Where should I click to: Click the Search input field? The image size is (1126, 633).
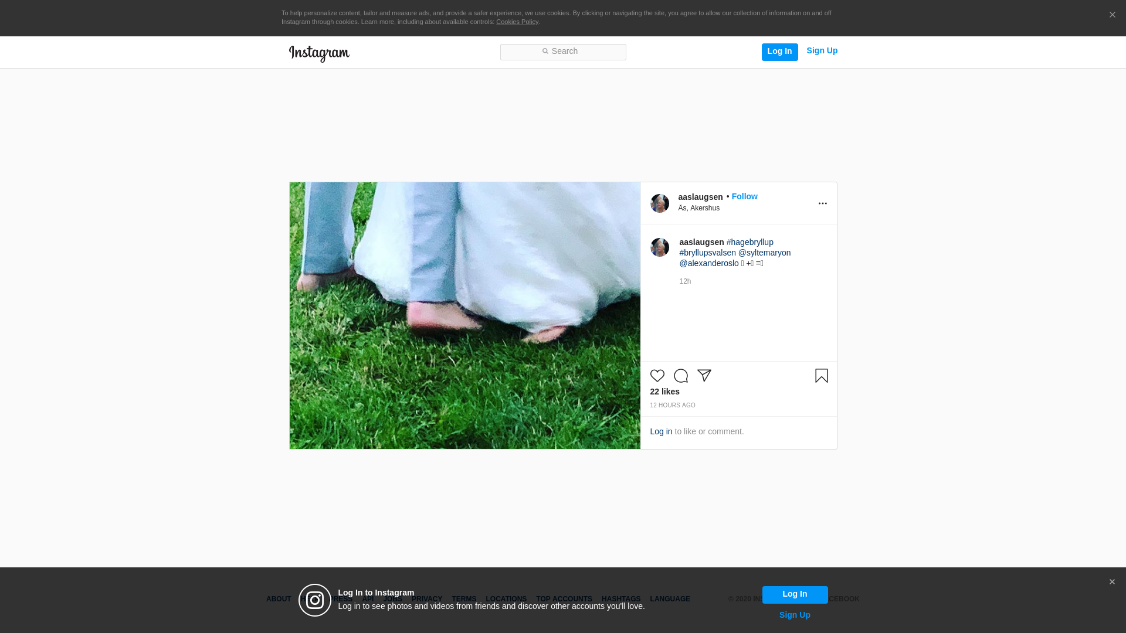[563, 52]
